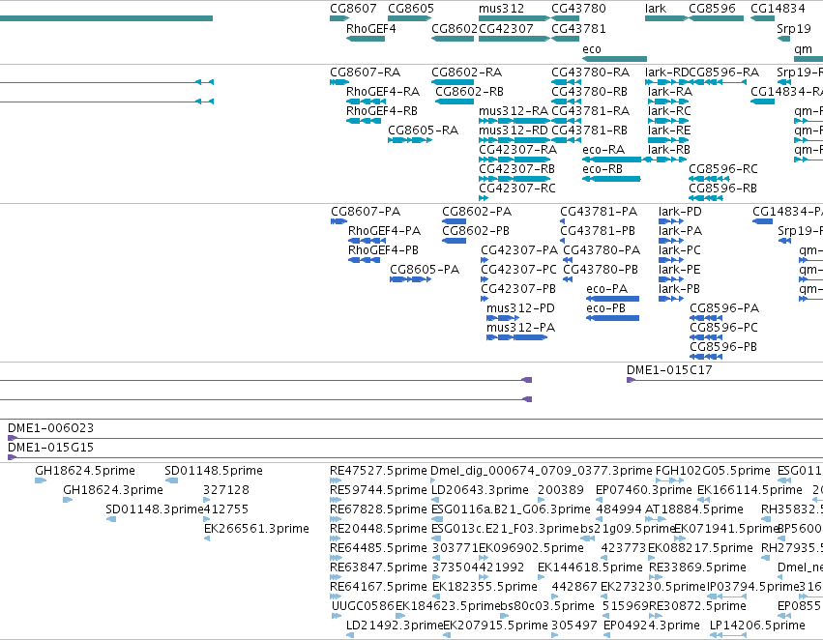This screenshot has width=823, height=640.
Task: Select the CG8596-RB transcript label
Action: click(x=722, y=189)
